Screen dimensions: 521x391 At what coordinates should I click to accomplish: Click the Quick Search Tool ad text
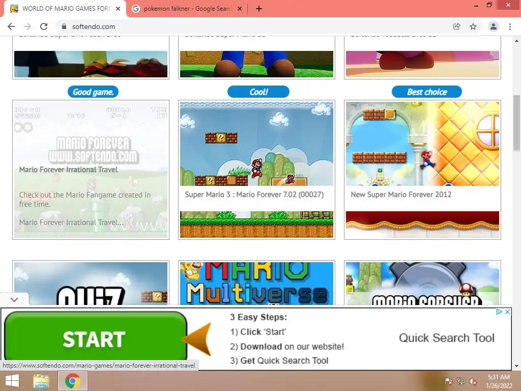pyautogui.click(x=447, y=338)
